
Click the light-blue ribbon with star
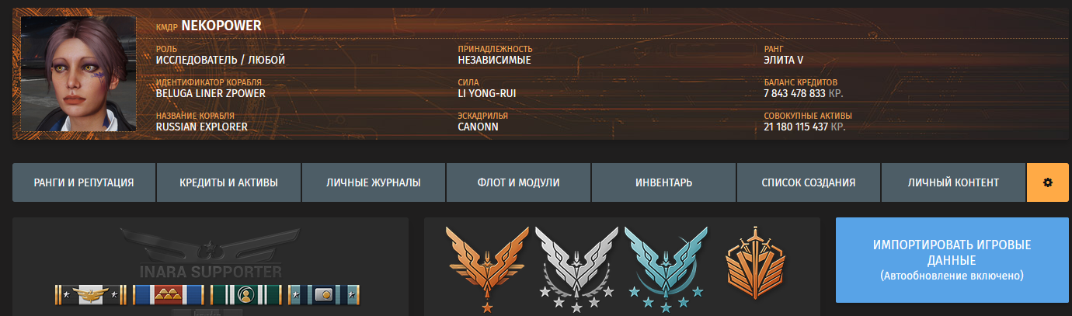click(x=324, y=294)
